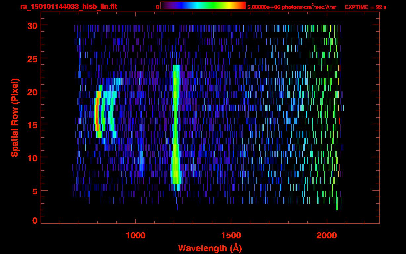Click the x-axis tick label 2000
Screen dimensions: 406x254
(x=327, y=235)
